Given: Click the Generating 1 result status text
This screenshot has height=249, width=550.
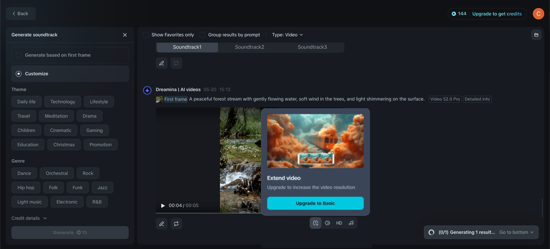Looking at the screenshot, I should 467,232.
